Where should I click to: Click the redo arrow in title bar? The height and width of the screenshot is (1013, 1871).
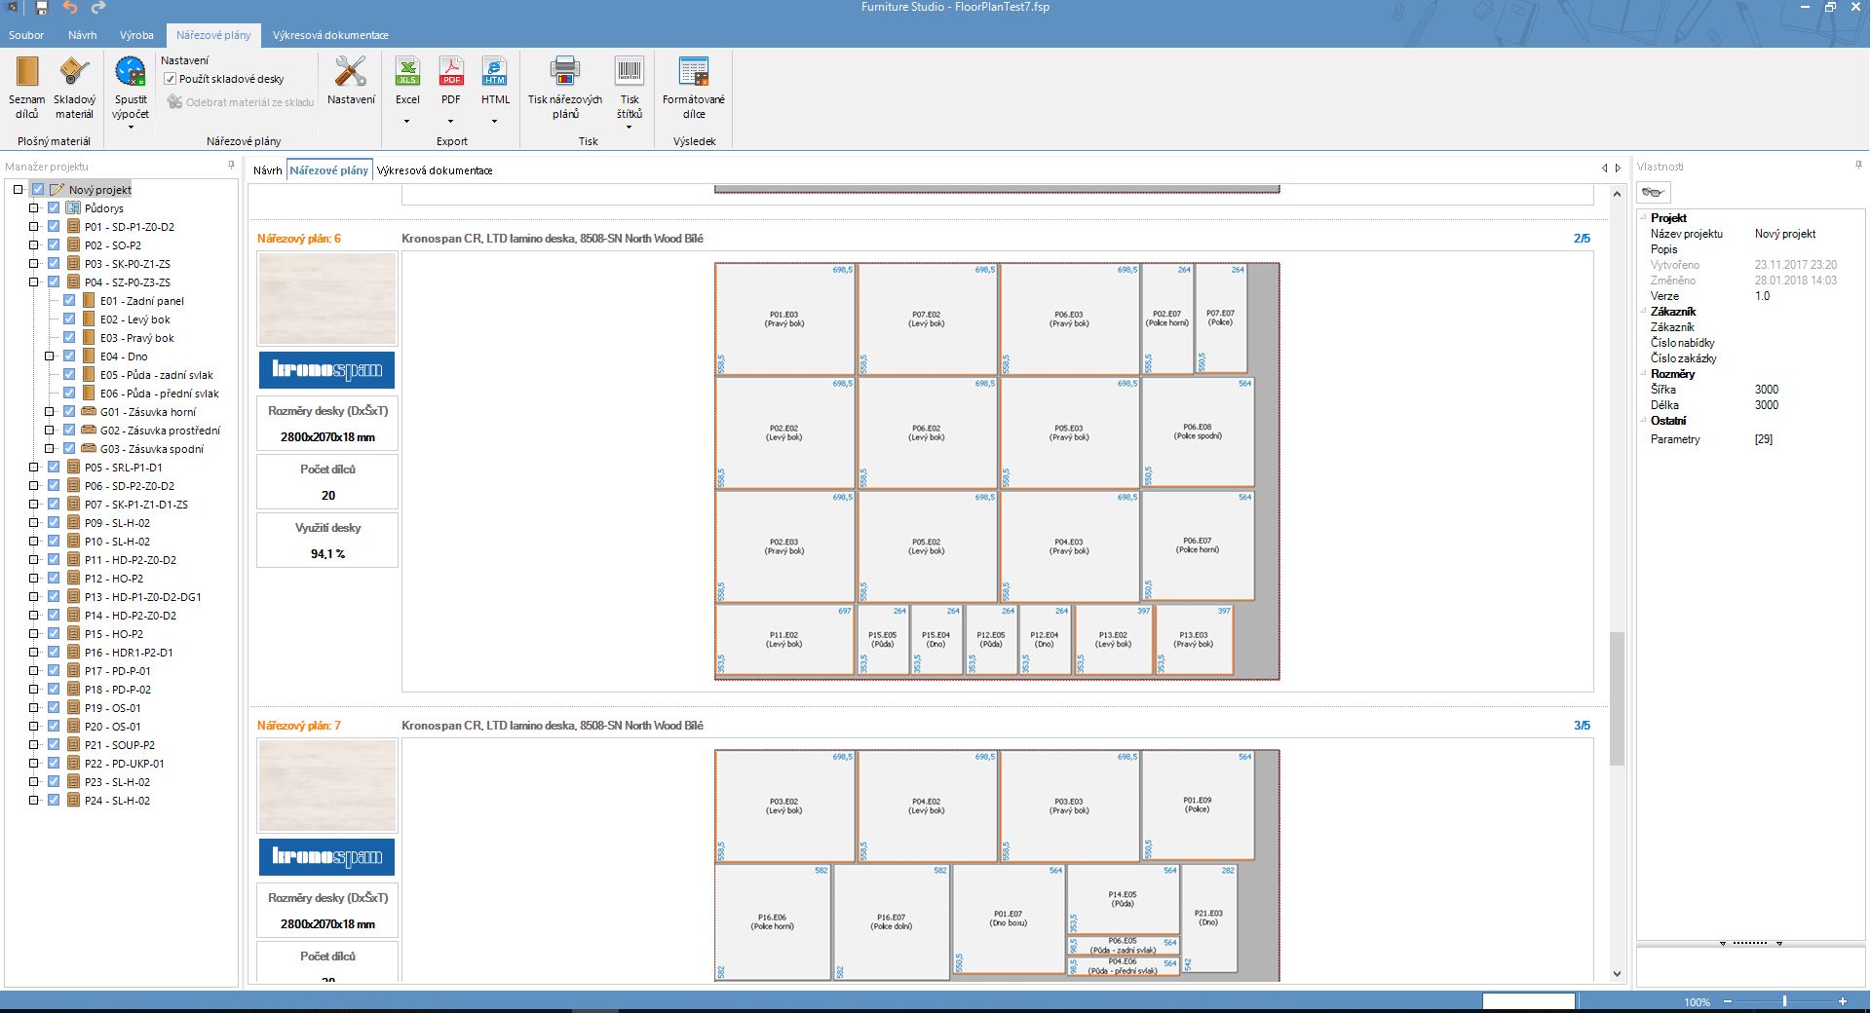coord(98,8)
